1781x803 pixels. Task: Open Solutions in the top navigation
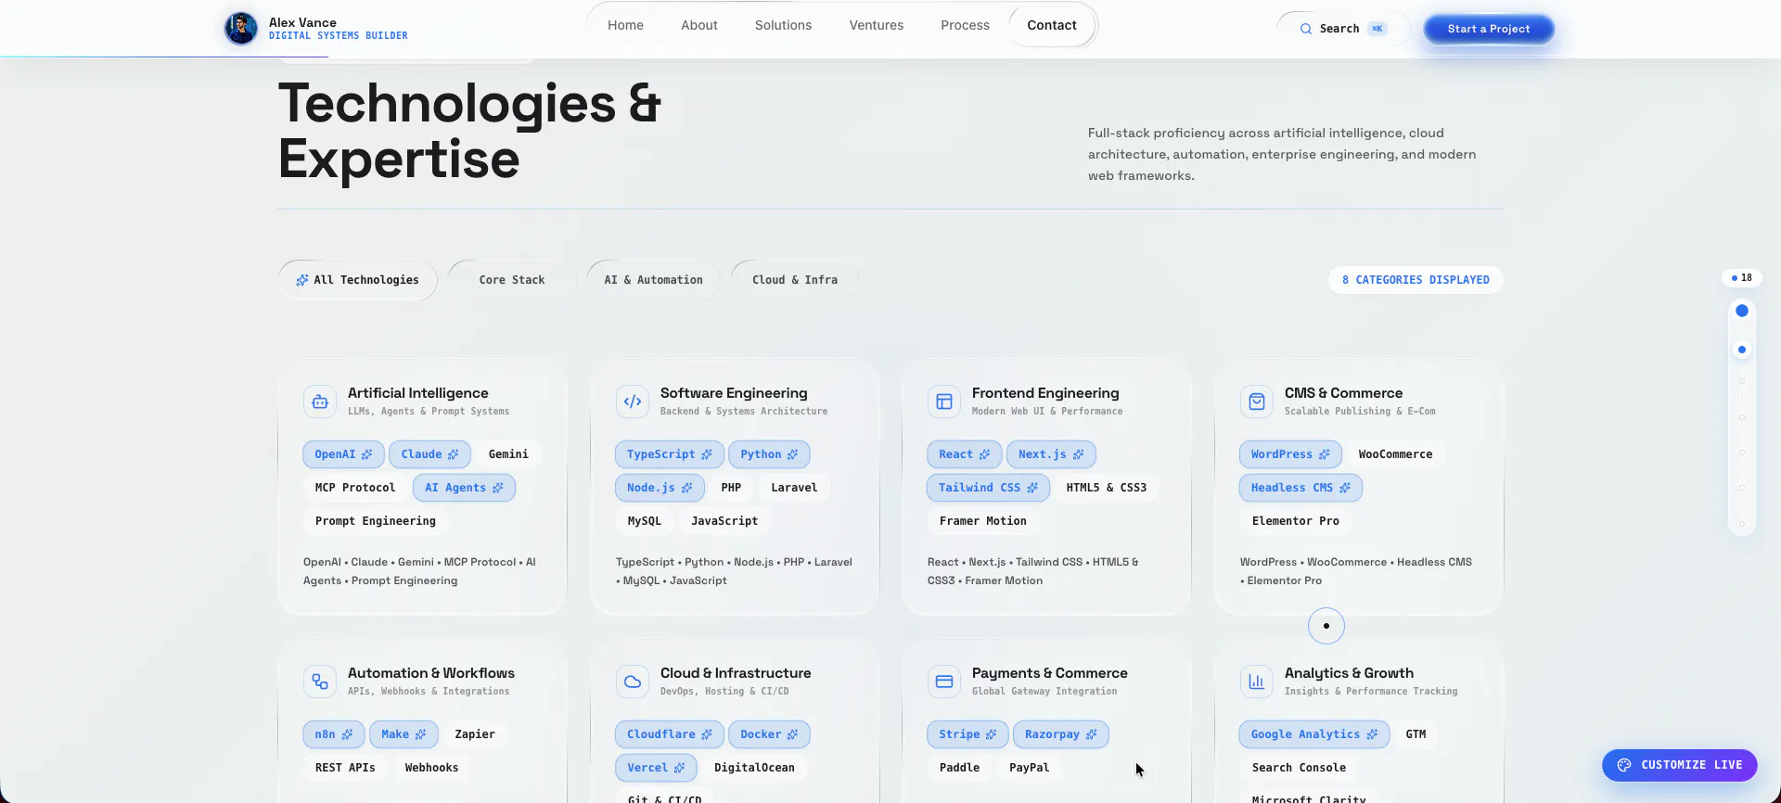(783, 25)
